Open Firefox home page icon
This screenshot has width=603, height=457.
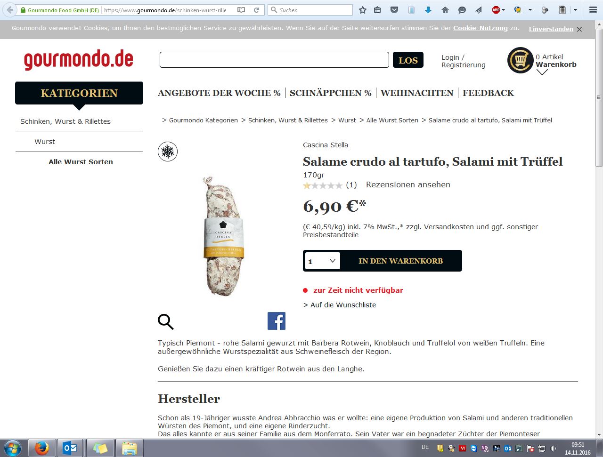pos(445,10)
